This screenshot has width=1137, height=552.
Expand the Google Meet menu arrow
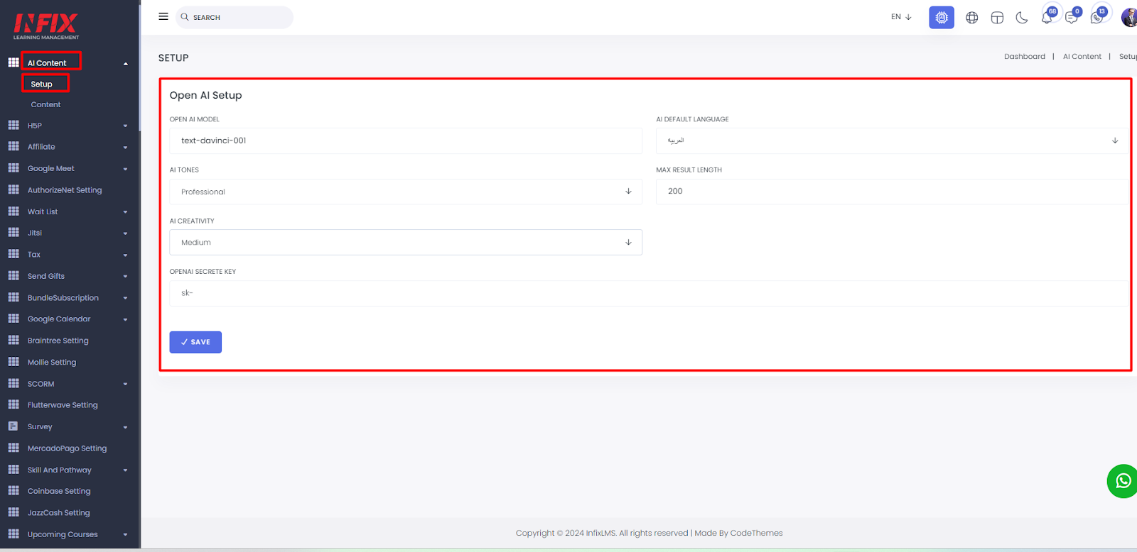pos(126,169)
